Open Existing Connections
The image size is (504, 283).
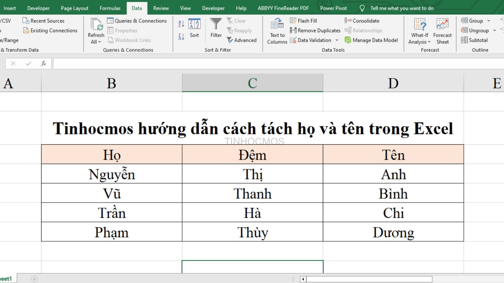tap(50, 30)
